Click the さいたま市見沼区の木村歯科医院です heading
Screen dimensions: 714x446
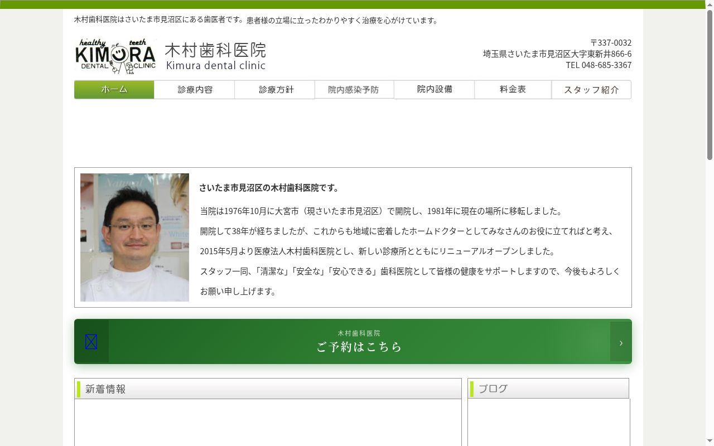(x=269, y=188)
